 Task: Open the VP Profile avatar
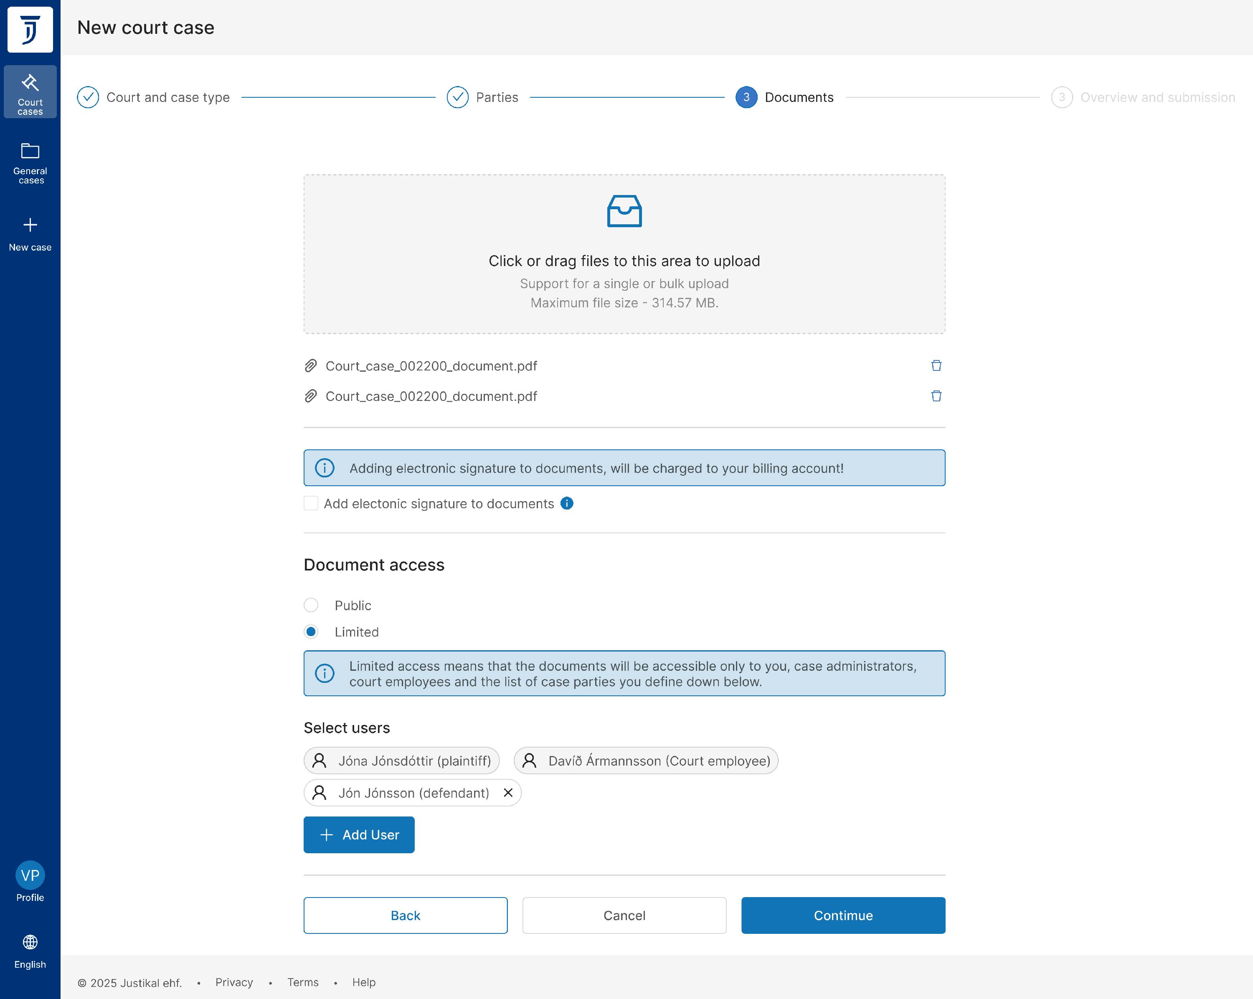point(30,875)
